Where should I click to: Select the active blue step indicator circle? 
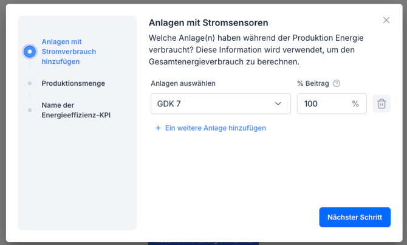[29, 52]
